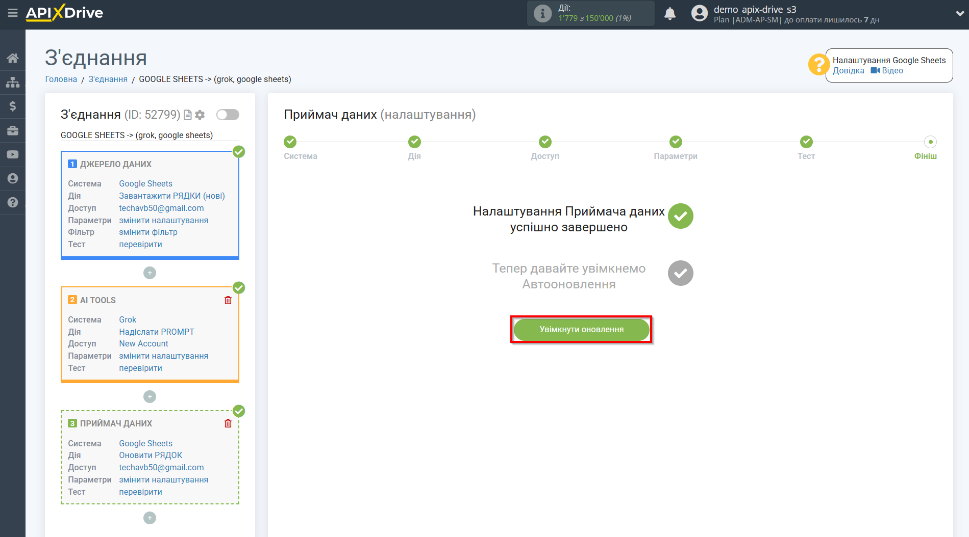Screen dimensions: 969x537
Task: Select the connections scheme icon in sidebar
Action: [x=13, y=82]
